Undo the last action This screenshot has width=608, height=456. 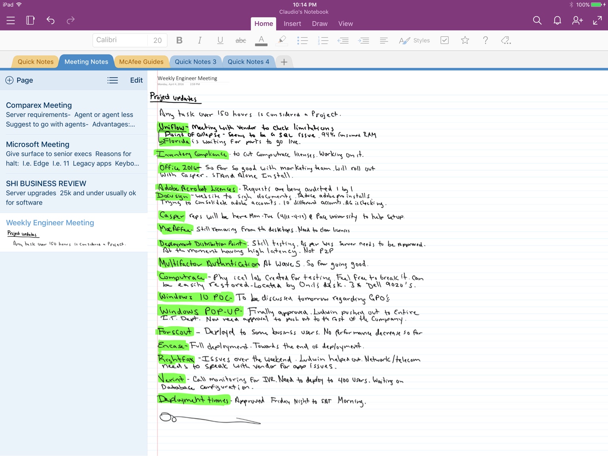(x=51, y=21)
